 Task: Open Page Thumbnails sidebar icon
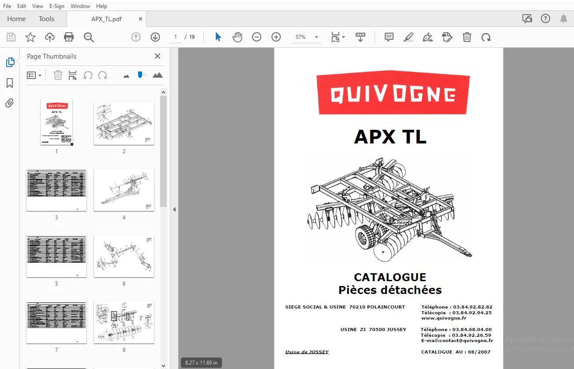(x=10, y=62)
